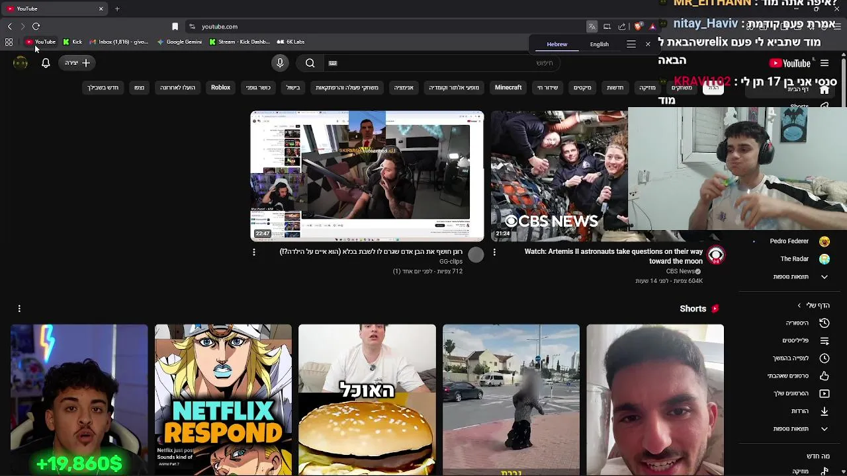The image size is (847, 476).
Task: Click the YouTube logo in the header
Action: point(790,63)
